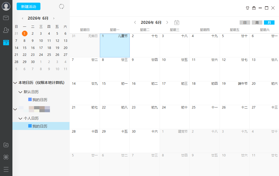
Task: Click mini calendar title 2026年 6月
Action: (x=38, y=18)
